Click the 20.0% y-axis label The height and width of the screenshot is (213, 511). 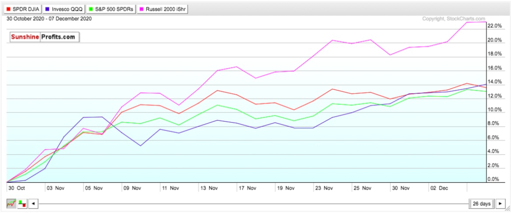coord(495,40)
